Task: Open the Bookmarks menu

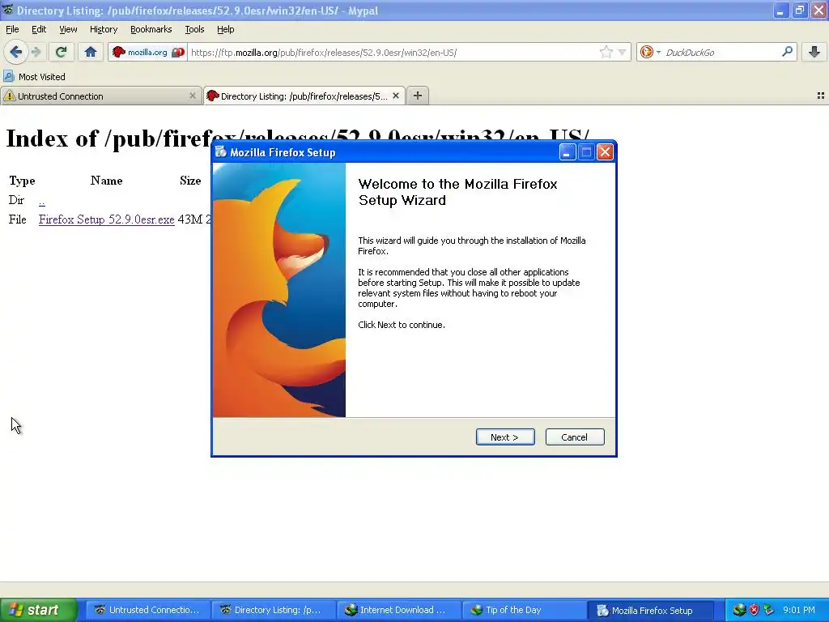Action: pyautogui.click(x=151, y=30)
